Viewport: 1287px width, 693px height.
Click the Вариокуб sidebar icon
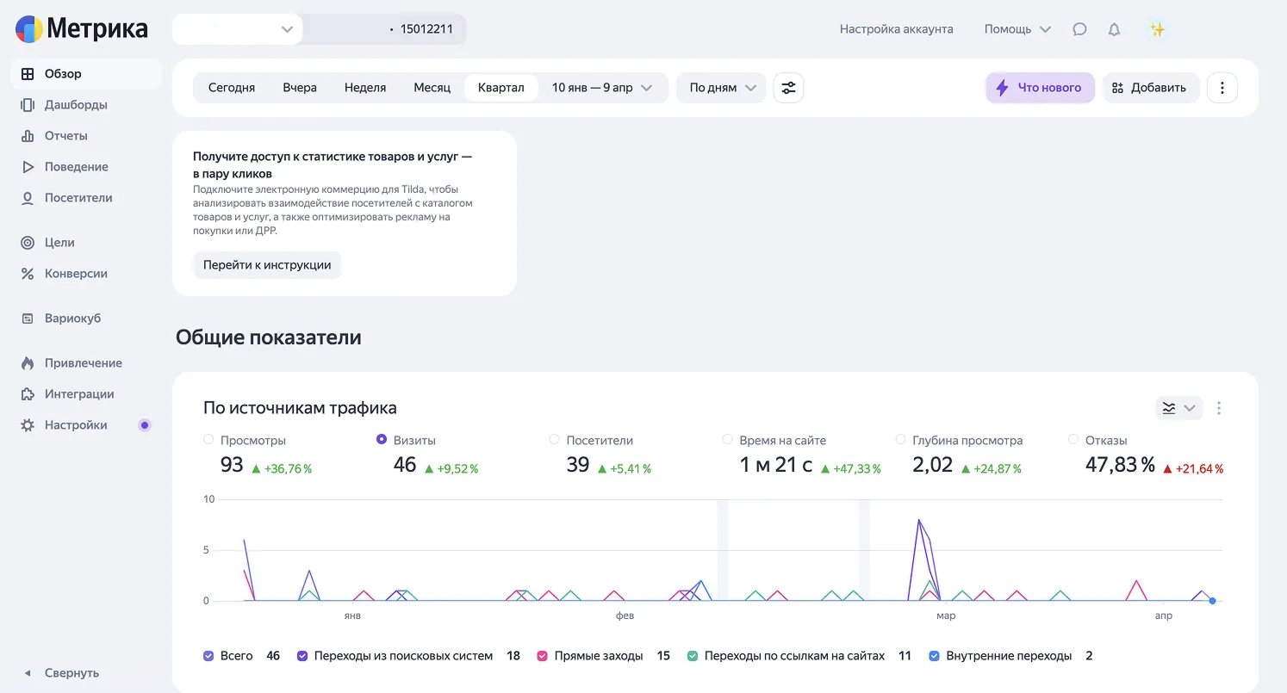coord(28,319)
